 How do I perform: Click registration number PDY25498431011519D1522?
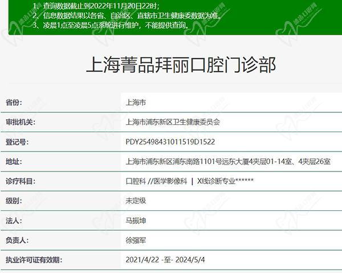tap(170, 142)
